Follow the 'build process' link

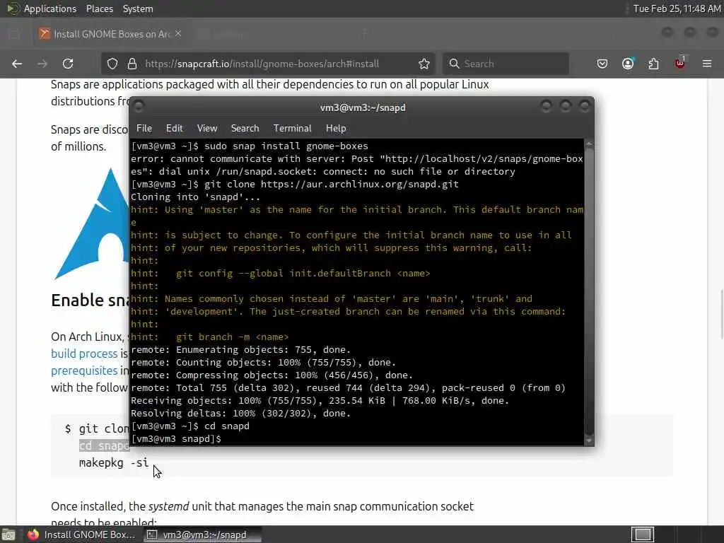click(x=84, y=354)
